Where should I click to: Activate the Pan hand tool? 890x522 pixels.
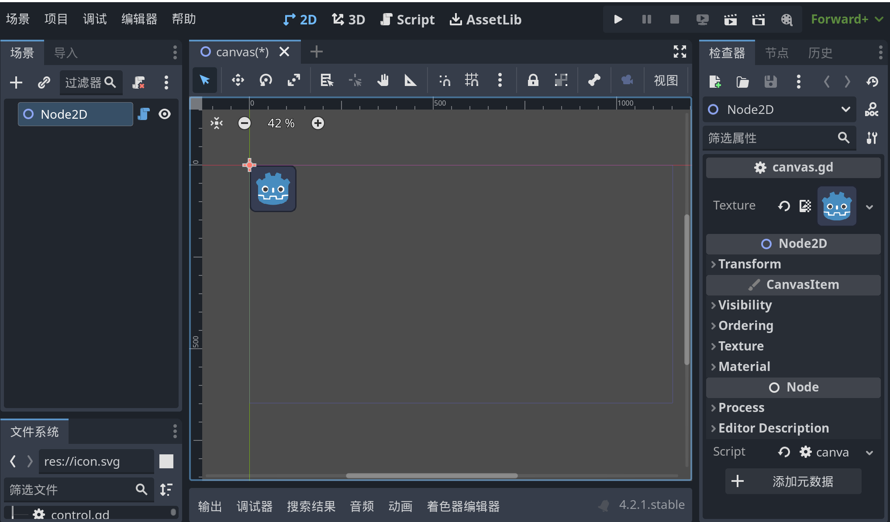coord(383,80)
